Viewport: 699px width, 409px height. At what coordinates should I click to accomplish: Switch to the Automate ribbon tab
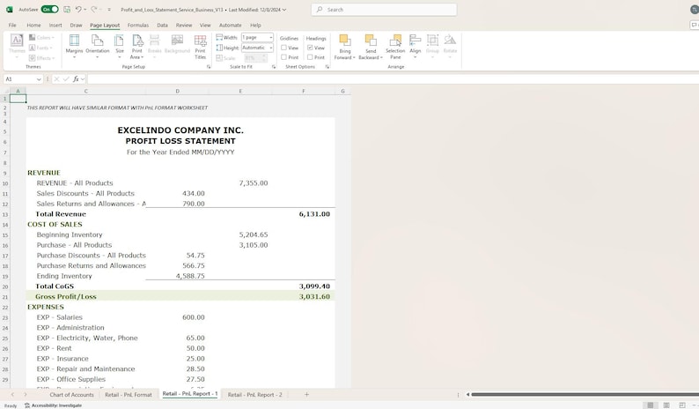point(230,26)
